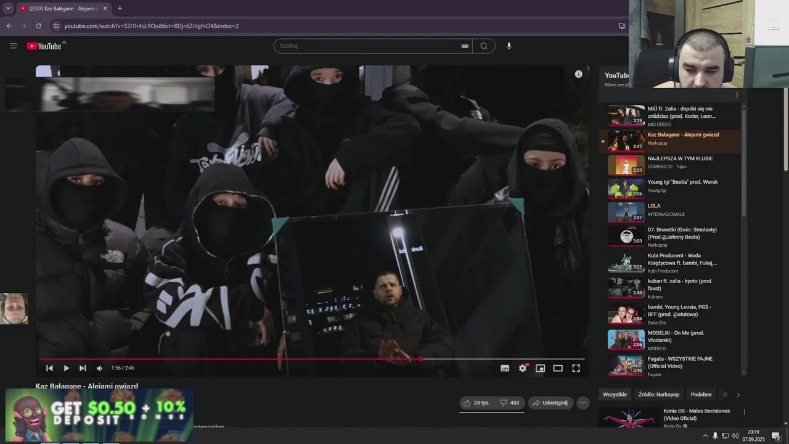Enter fullscreen mode
Image resolution: width=789 pixels, height=444 pixels.
point(576,368)
